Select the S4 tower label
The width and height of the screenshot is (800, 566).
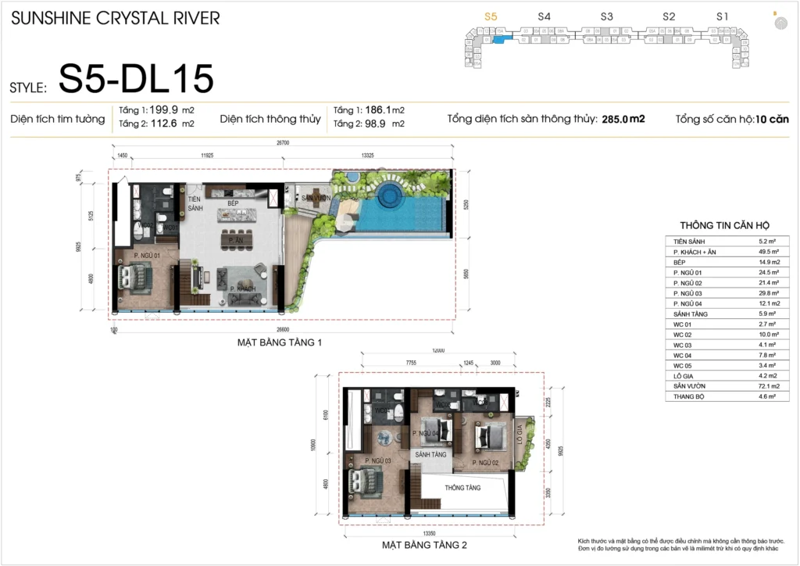pos(545,16)
